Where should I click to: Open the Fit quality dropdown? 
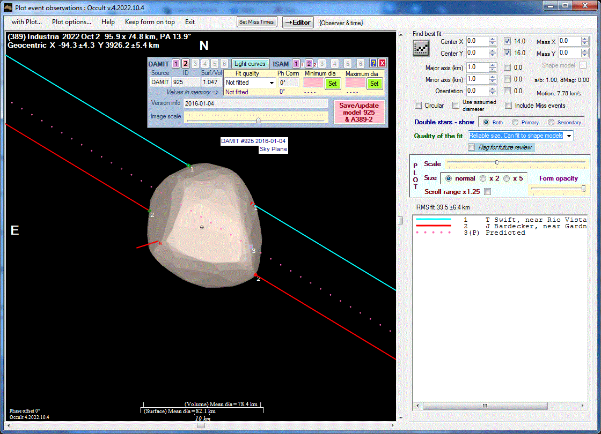(x=272, y=83)
